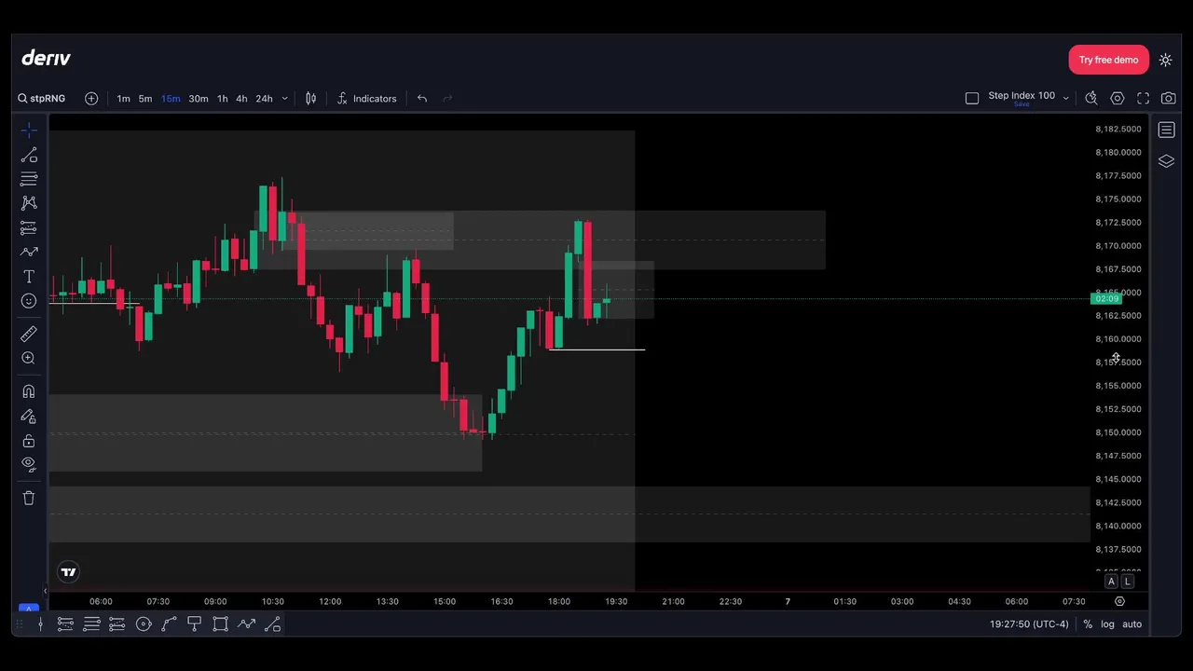Click the Deriv logo
This screenshot has width=1193, height=671.
[x=46, y=58]
